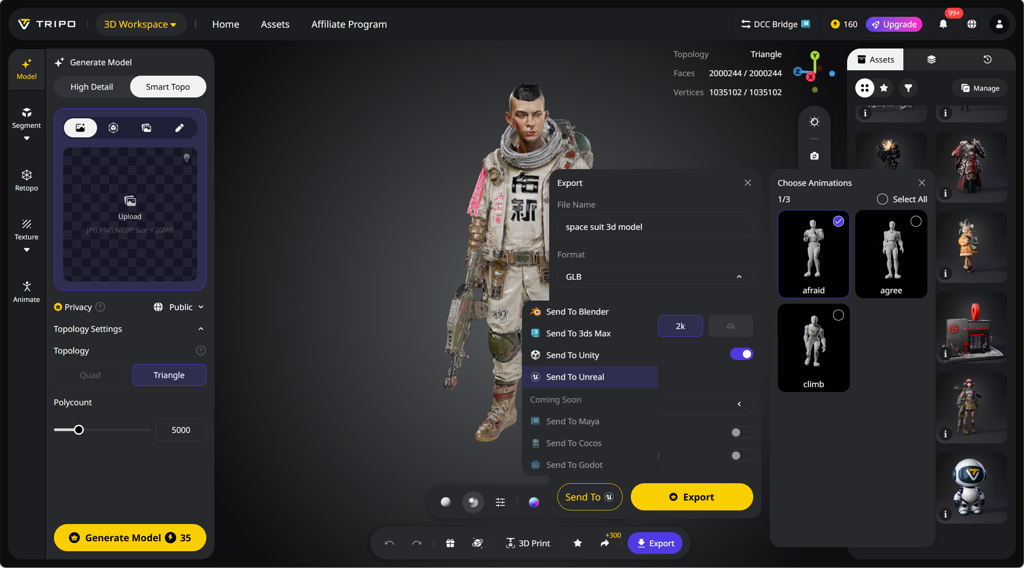The image size is (1024, 568).
Task: Expand the 3D Workspace dropdown
Action: pyautogui.click(x=140, y=24)
